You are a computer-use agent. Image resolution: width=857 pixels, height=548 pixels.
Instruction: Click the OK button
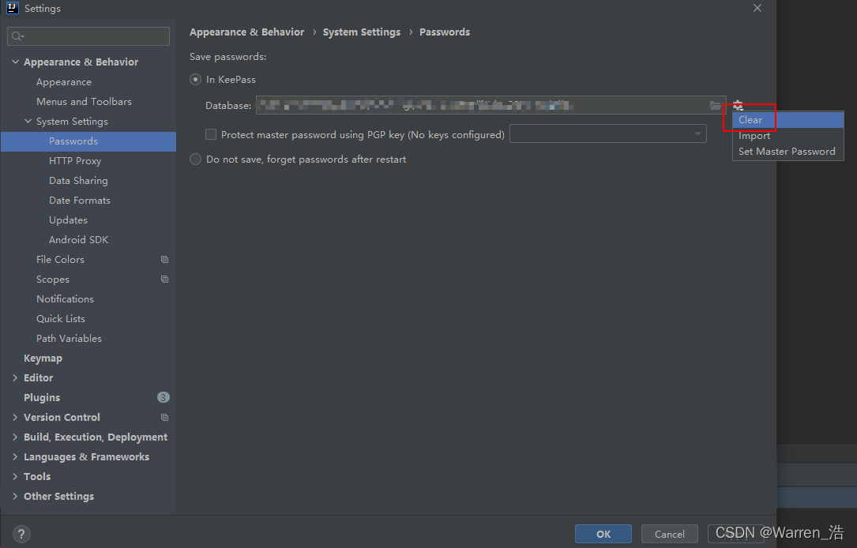tap(603, 534)
